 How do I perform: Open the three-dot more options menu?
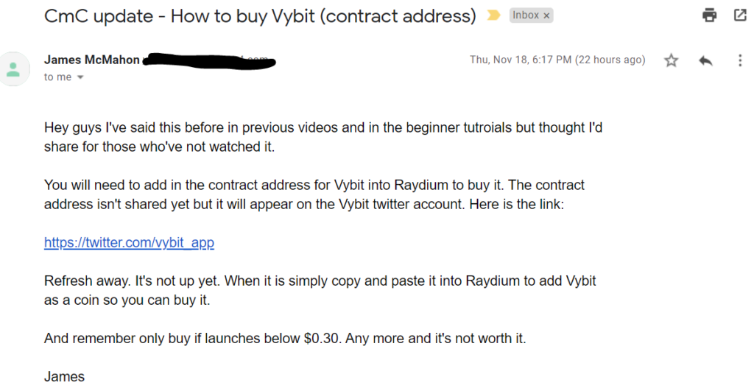pyautogui.click(x=740, y=60)
